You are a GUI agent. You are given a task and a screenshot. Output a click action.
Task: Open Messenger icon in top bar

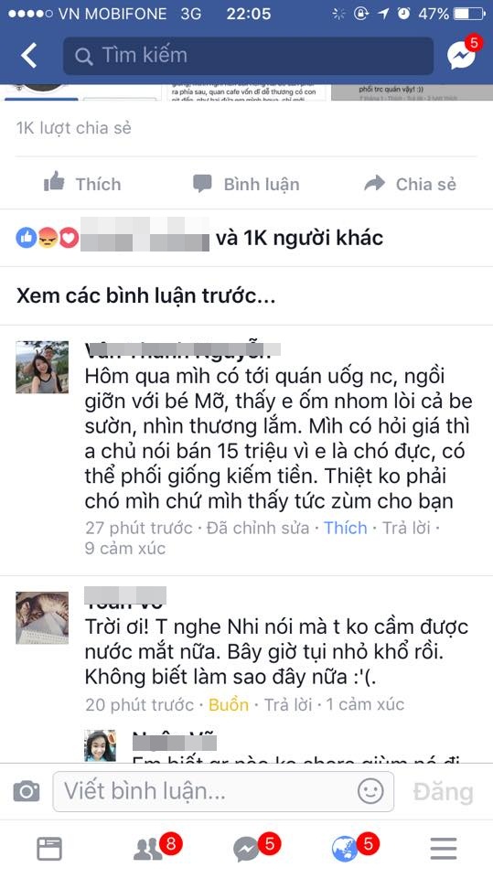tap(464, 54)
